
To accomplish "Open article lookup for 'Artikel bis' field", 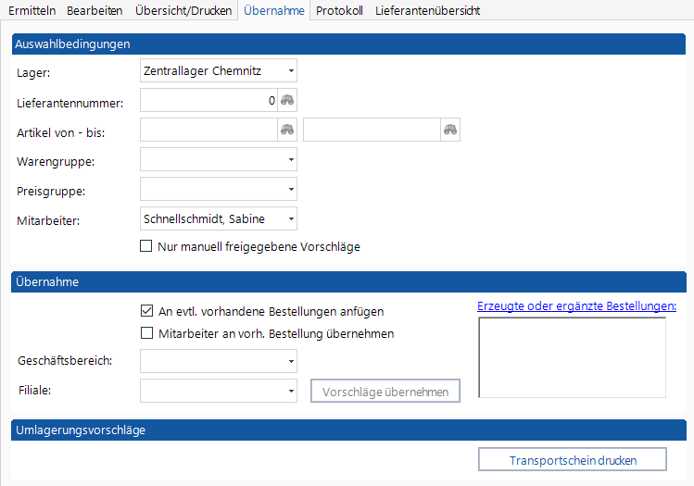I will tap(450, 131).
